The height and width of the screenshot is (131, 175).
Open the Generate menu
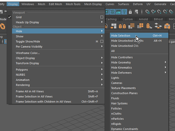[x=160, y=4]
